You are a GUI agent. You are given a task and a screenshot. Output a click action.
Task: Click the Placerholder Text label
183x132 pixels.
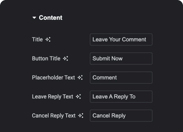53,77
